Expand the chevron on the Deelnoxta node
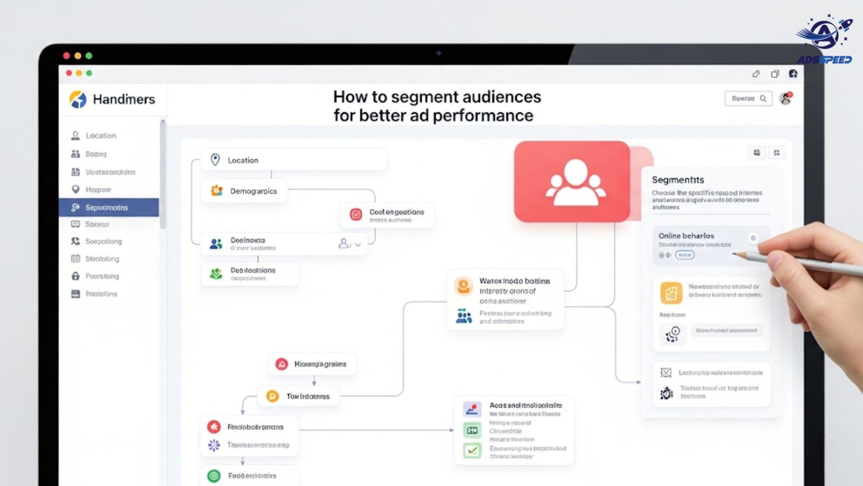This screenshot has height=486, width=863. coord(358,245)
